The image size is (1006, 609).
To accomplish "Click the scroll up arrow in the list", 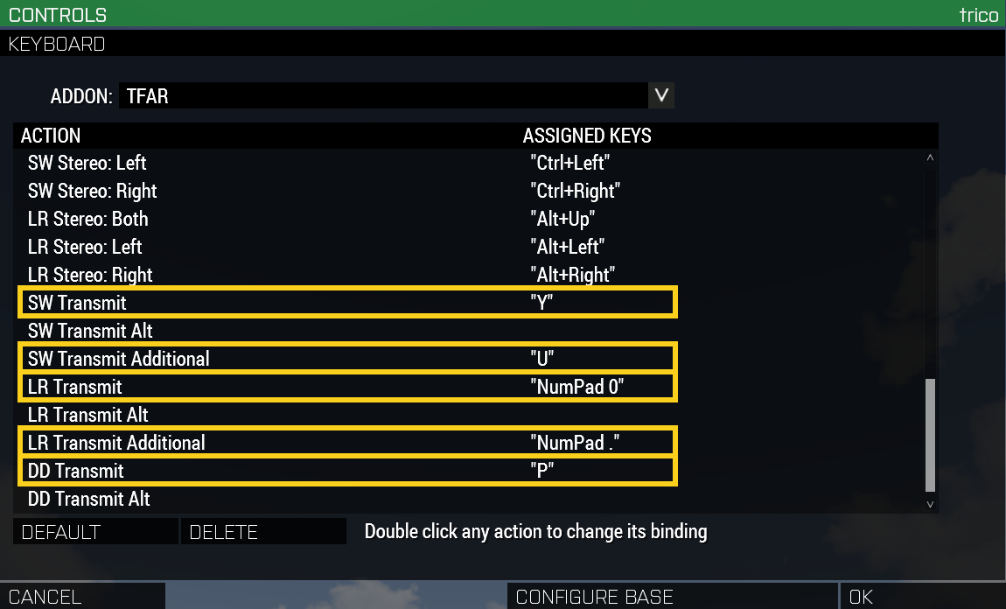I will point(930,157).
